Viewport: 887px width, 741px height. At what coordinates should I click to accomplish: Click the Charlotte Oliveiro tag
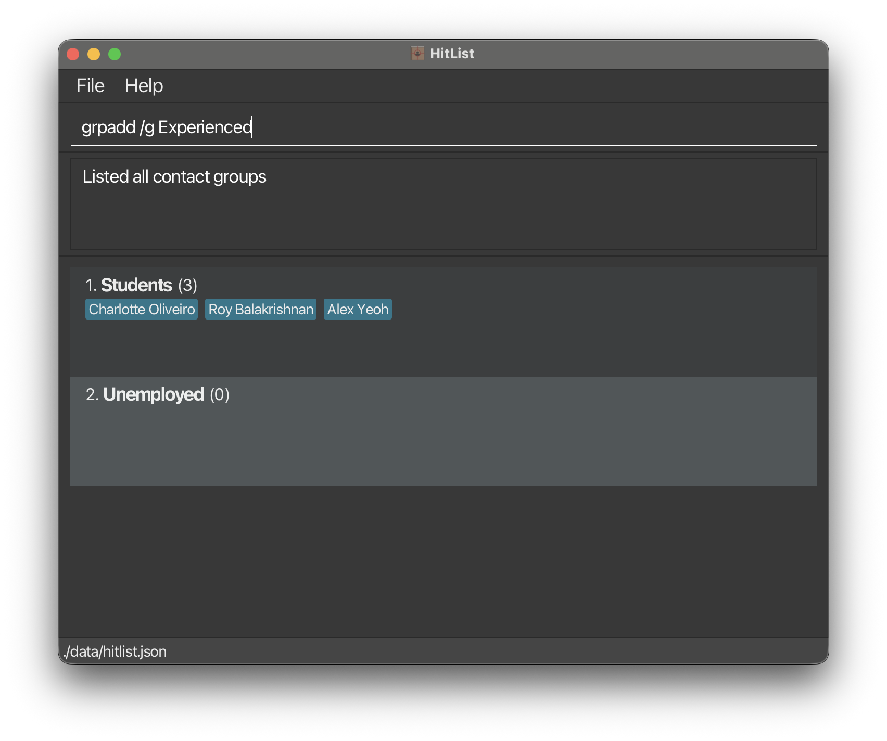pos(142,309)
